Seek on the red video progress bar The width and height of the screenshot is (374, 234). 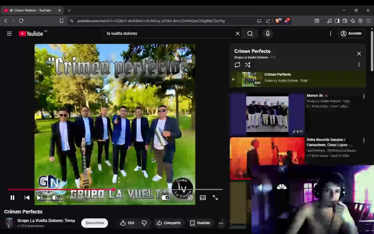click(115, 189)
